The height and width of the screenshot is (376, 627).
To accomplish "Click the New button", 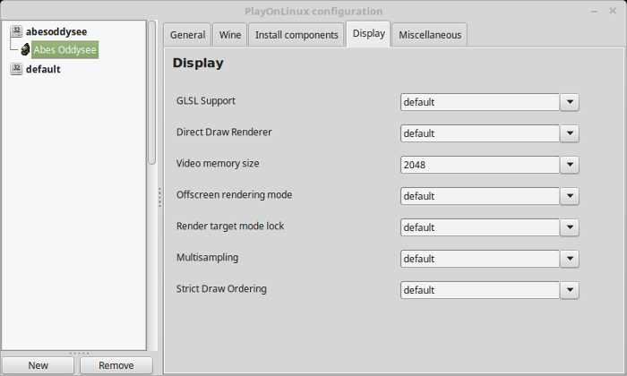I will (x=38, y=365).
